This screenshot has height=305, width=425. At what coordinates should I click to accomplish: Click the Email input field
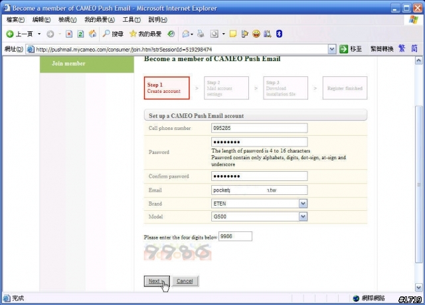pyautogui.click(x=259, y=190)
